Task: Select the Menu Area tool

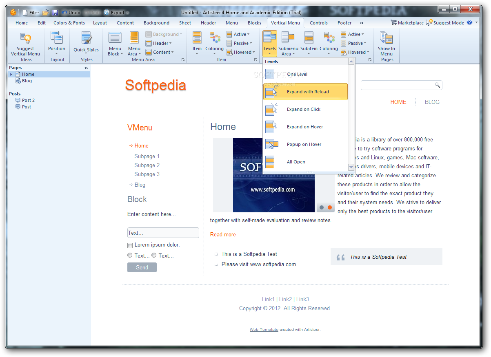Action: [x=134, y=44]
